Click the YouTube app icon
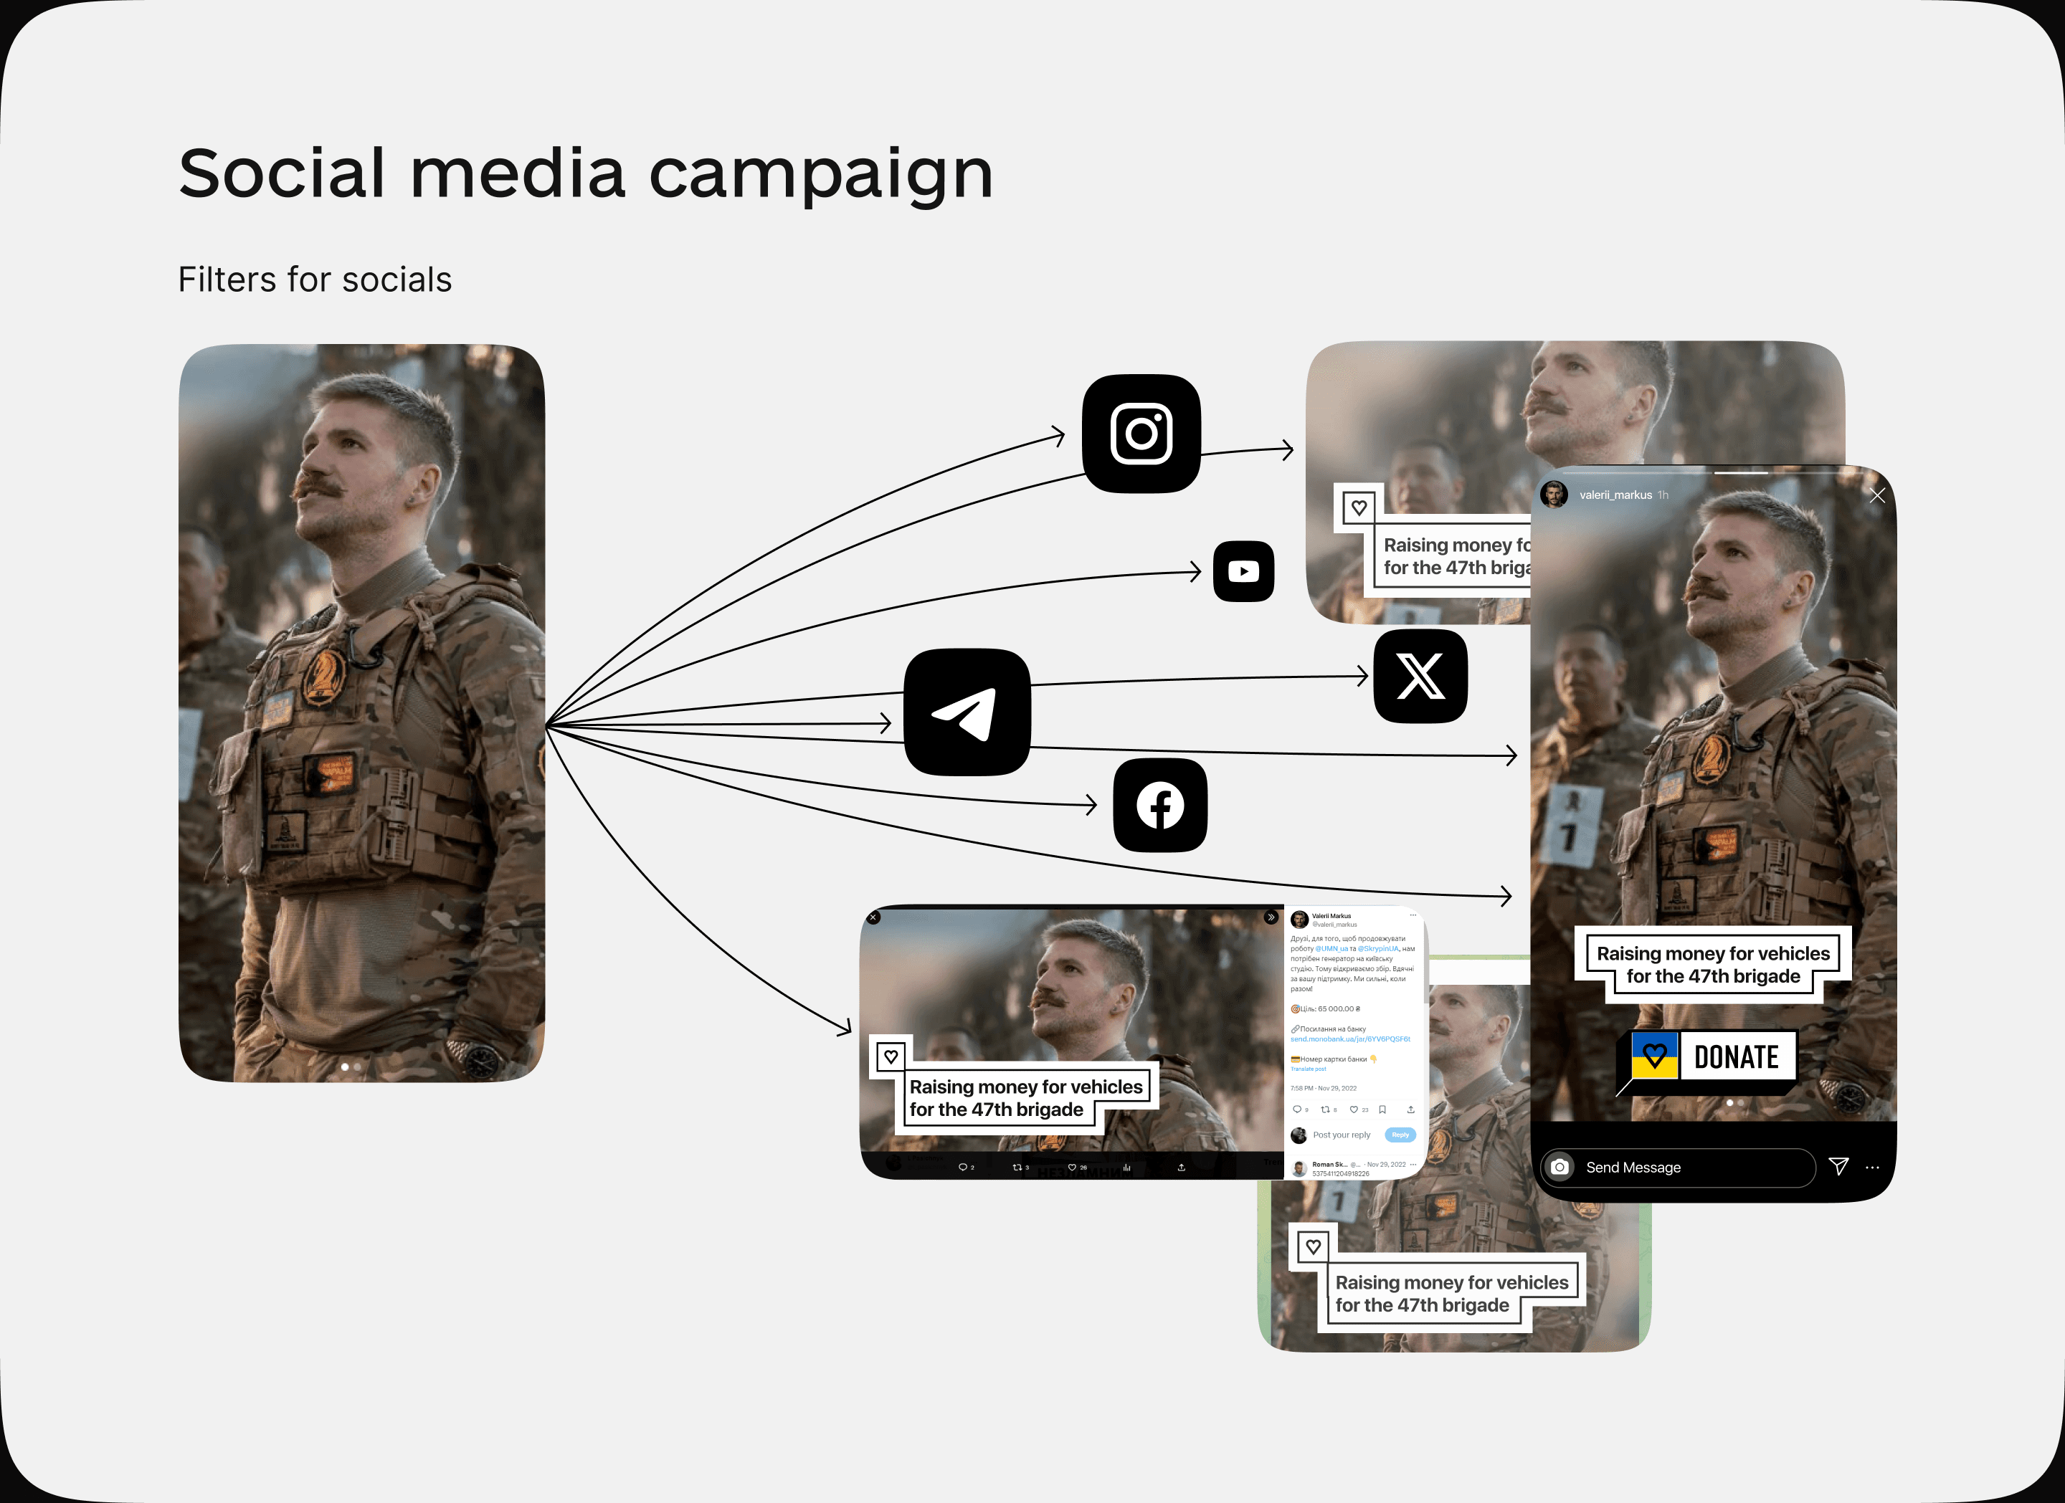 pos(1243,571)
